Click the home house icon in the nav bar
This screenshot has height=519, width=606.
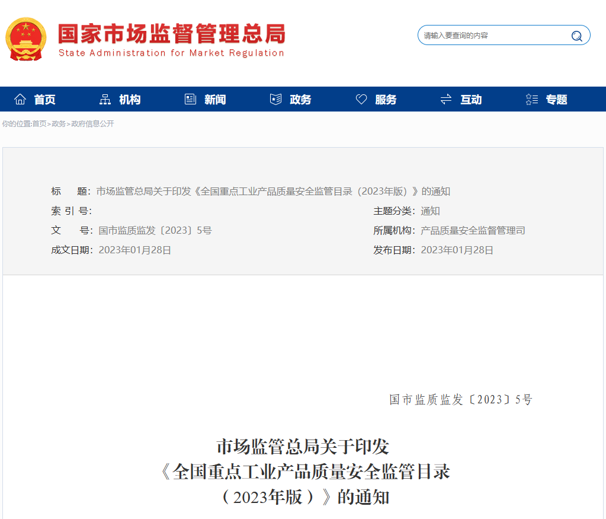click(20, 100)
